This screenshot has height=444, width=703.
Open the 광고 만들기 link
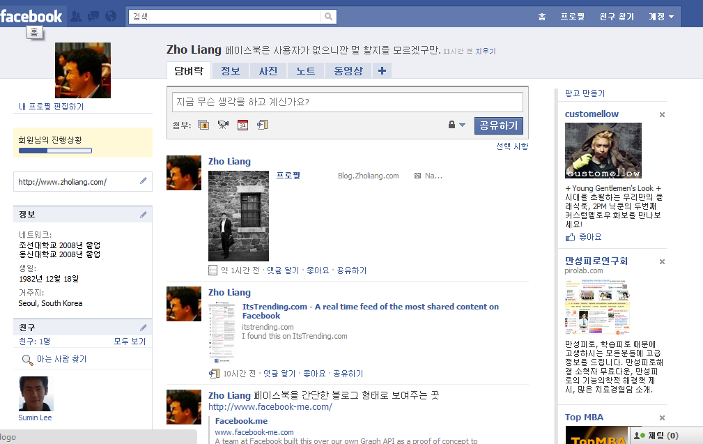[x=585, y=93]
